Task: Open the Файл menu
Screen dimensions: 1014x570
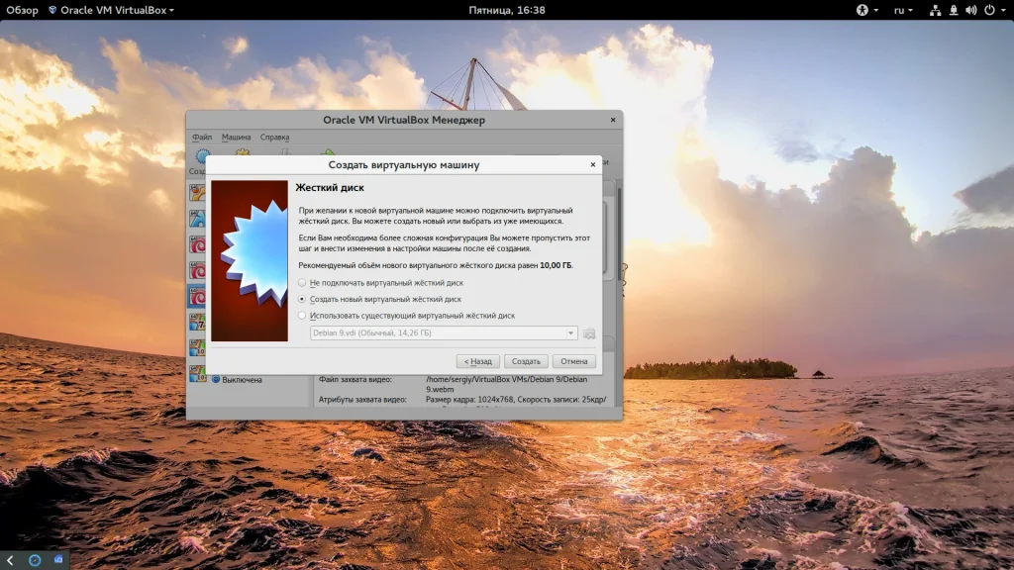Action: pos(202,138)
